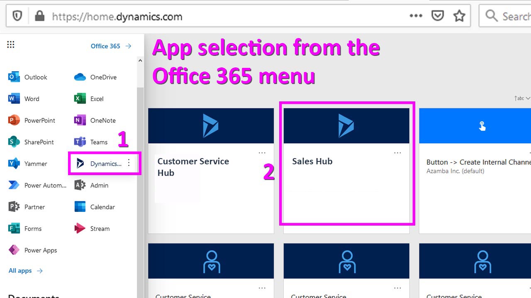Open more options on Customer Service Hub tile
The height and width of the screenshot is (298, 531).
coord(262,153)
